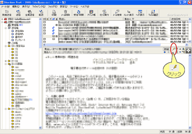Click the メール削除 delete mail icon
This screenshot has height=134, width=192.
point(65,13)
